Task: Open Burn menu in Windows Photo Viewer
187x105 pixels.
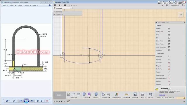Action: 28,5
